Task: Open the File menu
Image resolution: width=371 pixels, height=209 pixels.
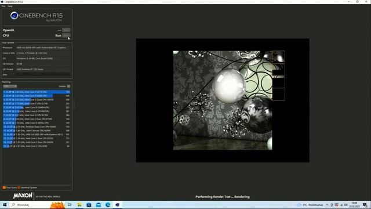Action: [3, 6]
